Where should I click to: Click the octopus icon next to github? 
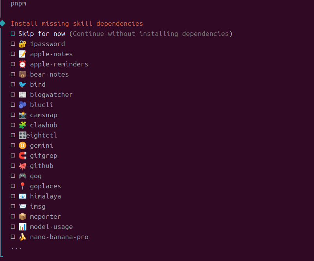click(x=22, y=166)
